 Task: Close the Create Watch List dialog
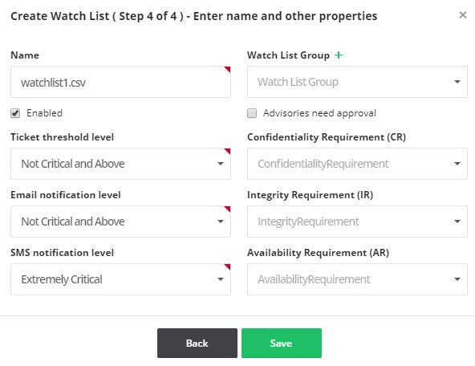tap(463, 14)
